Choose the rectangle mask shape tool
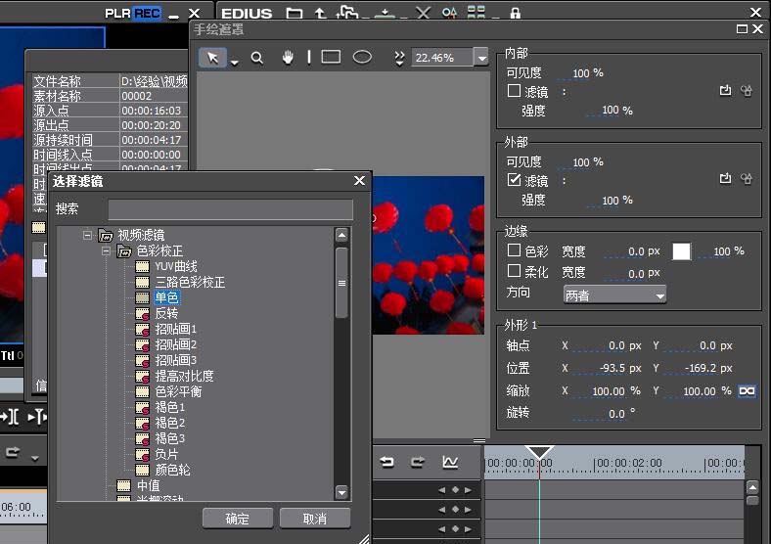 coord(331,58)
